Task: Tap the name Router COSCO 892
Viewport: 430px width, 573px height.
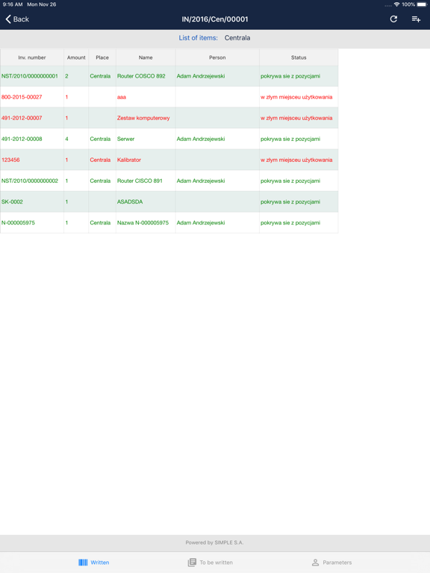Action: [141, 76]
